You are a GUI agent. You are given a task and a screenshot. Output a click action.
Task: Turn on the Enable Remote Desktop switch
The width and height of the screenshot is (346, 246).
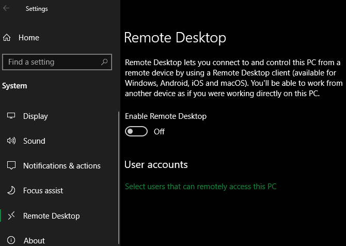tap(136, 132)
